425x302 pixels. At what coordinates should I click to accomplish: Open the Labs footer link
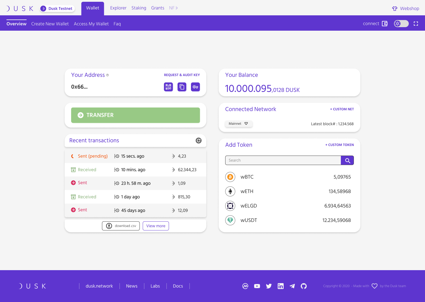click(155, 286)
